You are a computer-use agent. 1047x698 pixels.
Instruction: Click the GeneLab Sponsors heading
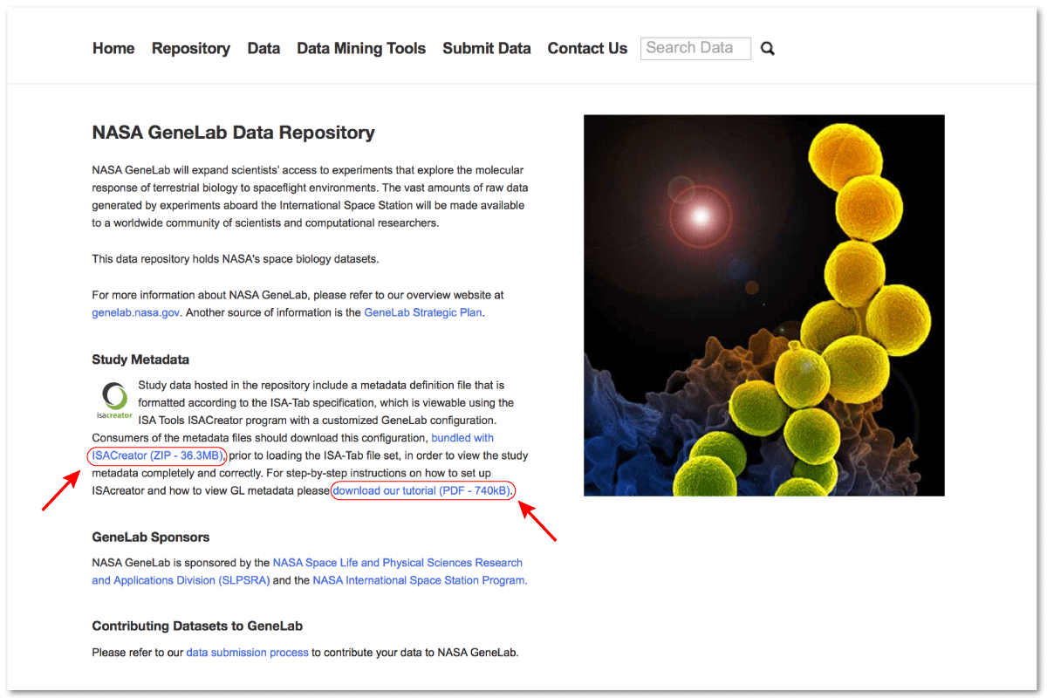151,537
